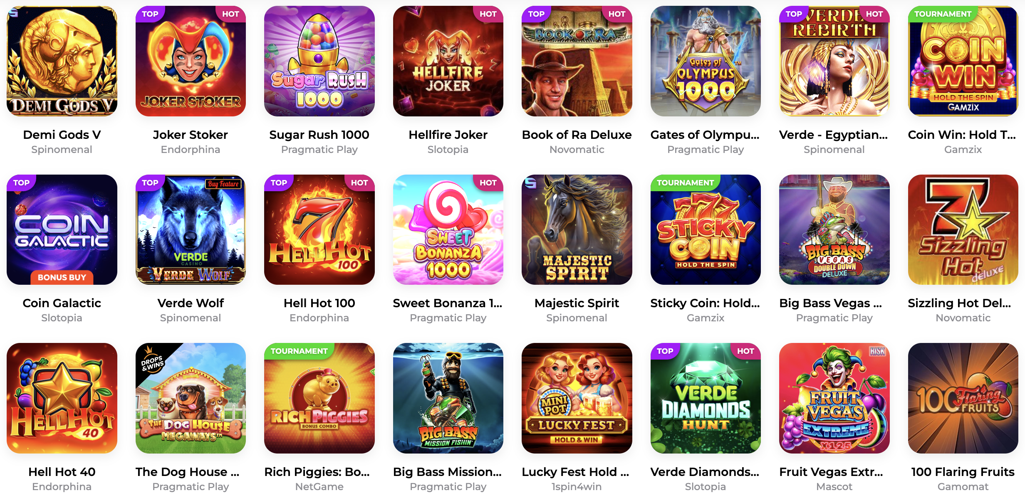Click the Big Bass Mission game title text
This screenshot has width=1025, height=498.
(x=448, y=472)
